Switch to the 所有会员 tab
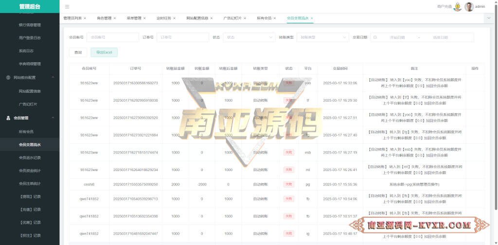Image resolution: width=498 pixels, height=245 pixels. point(264,18)
